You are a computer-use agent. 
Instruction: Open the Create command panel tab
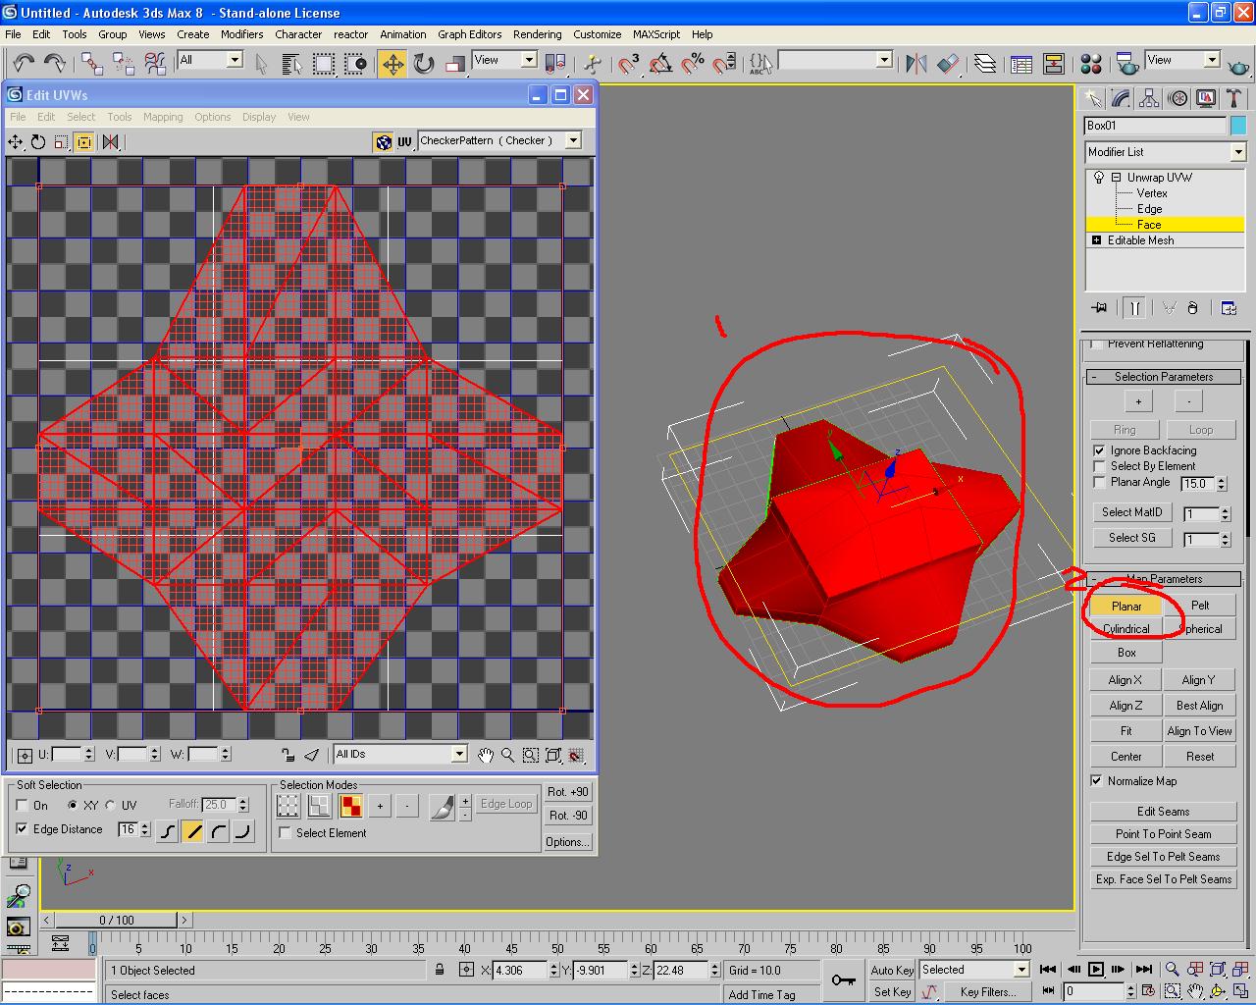coord(1093,98)
